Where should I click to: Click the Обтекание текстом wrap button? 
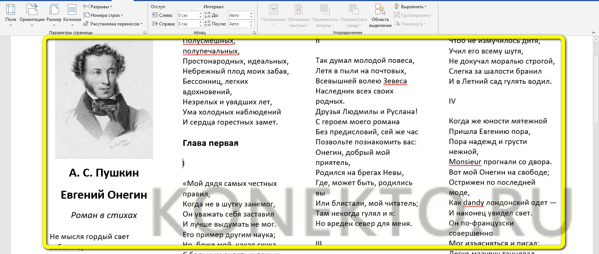click(299, 15)
